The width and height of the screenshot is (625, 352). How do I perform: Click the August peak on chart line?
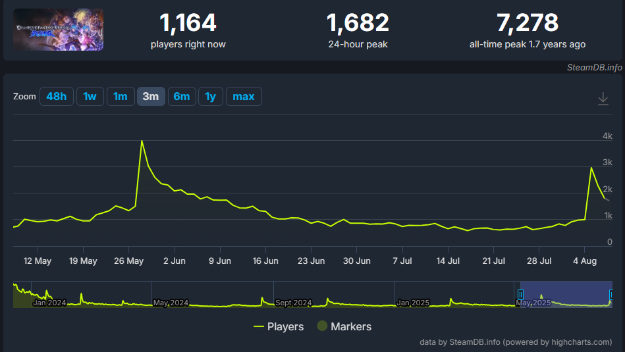pos(591,168)
